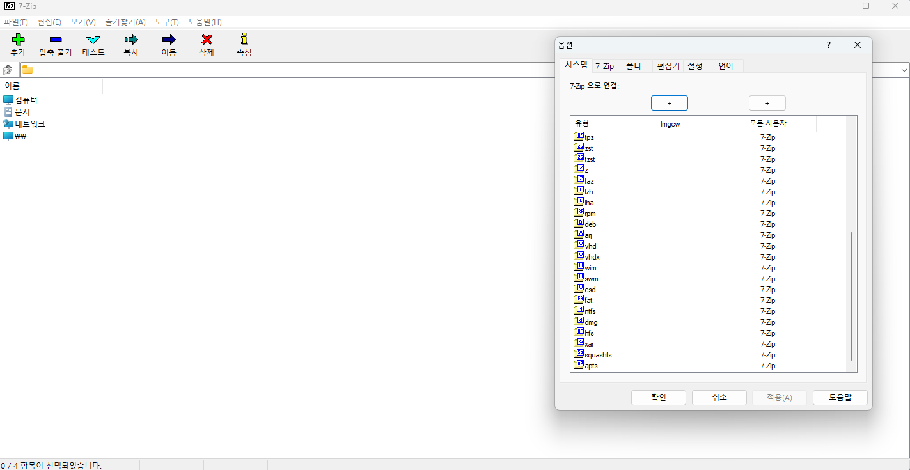910x470 pixels.
Task: Select the System (시스템) tab
Action: click(x=576, y=65)
